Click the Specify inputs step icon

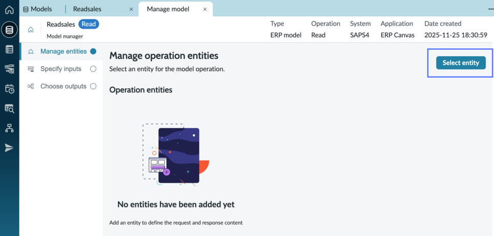coord(31,69)
